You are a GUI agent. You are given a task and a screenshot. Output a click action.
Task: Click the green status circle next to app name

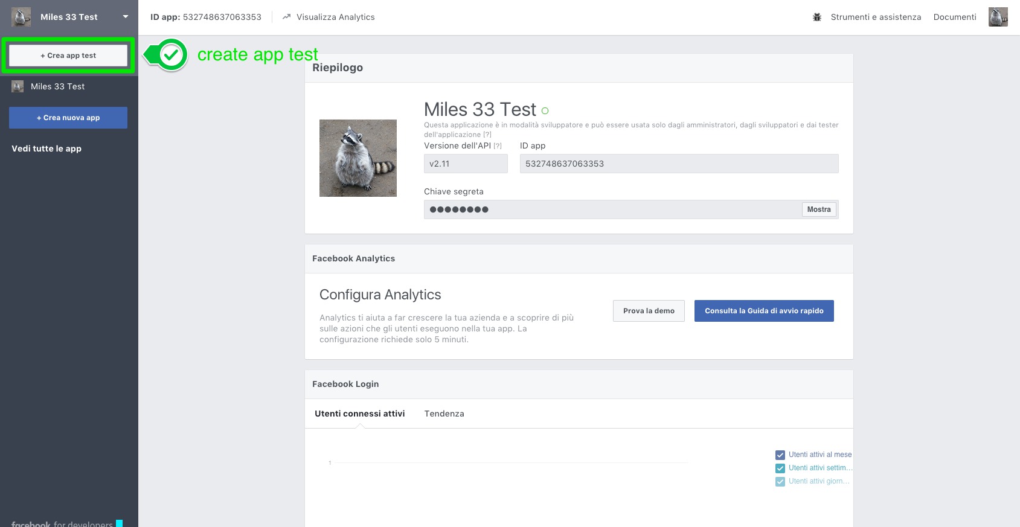click(545, 110)
